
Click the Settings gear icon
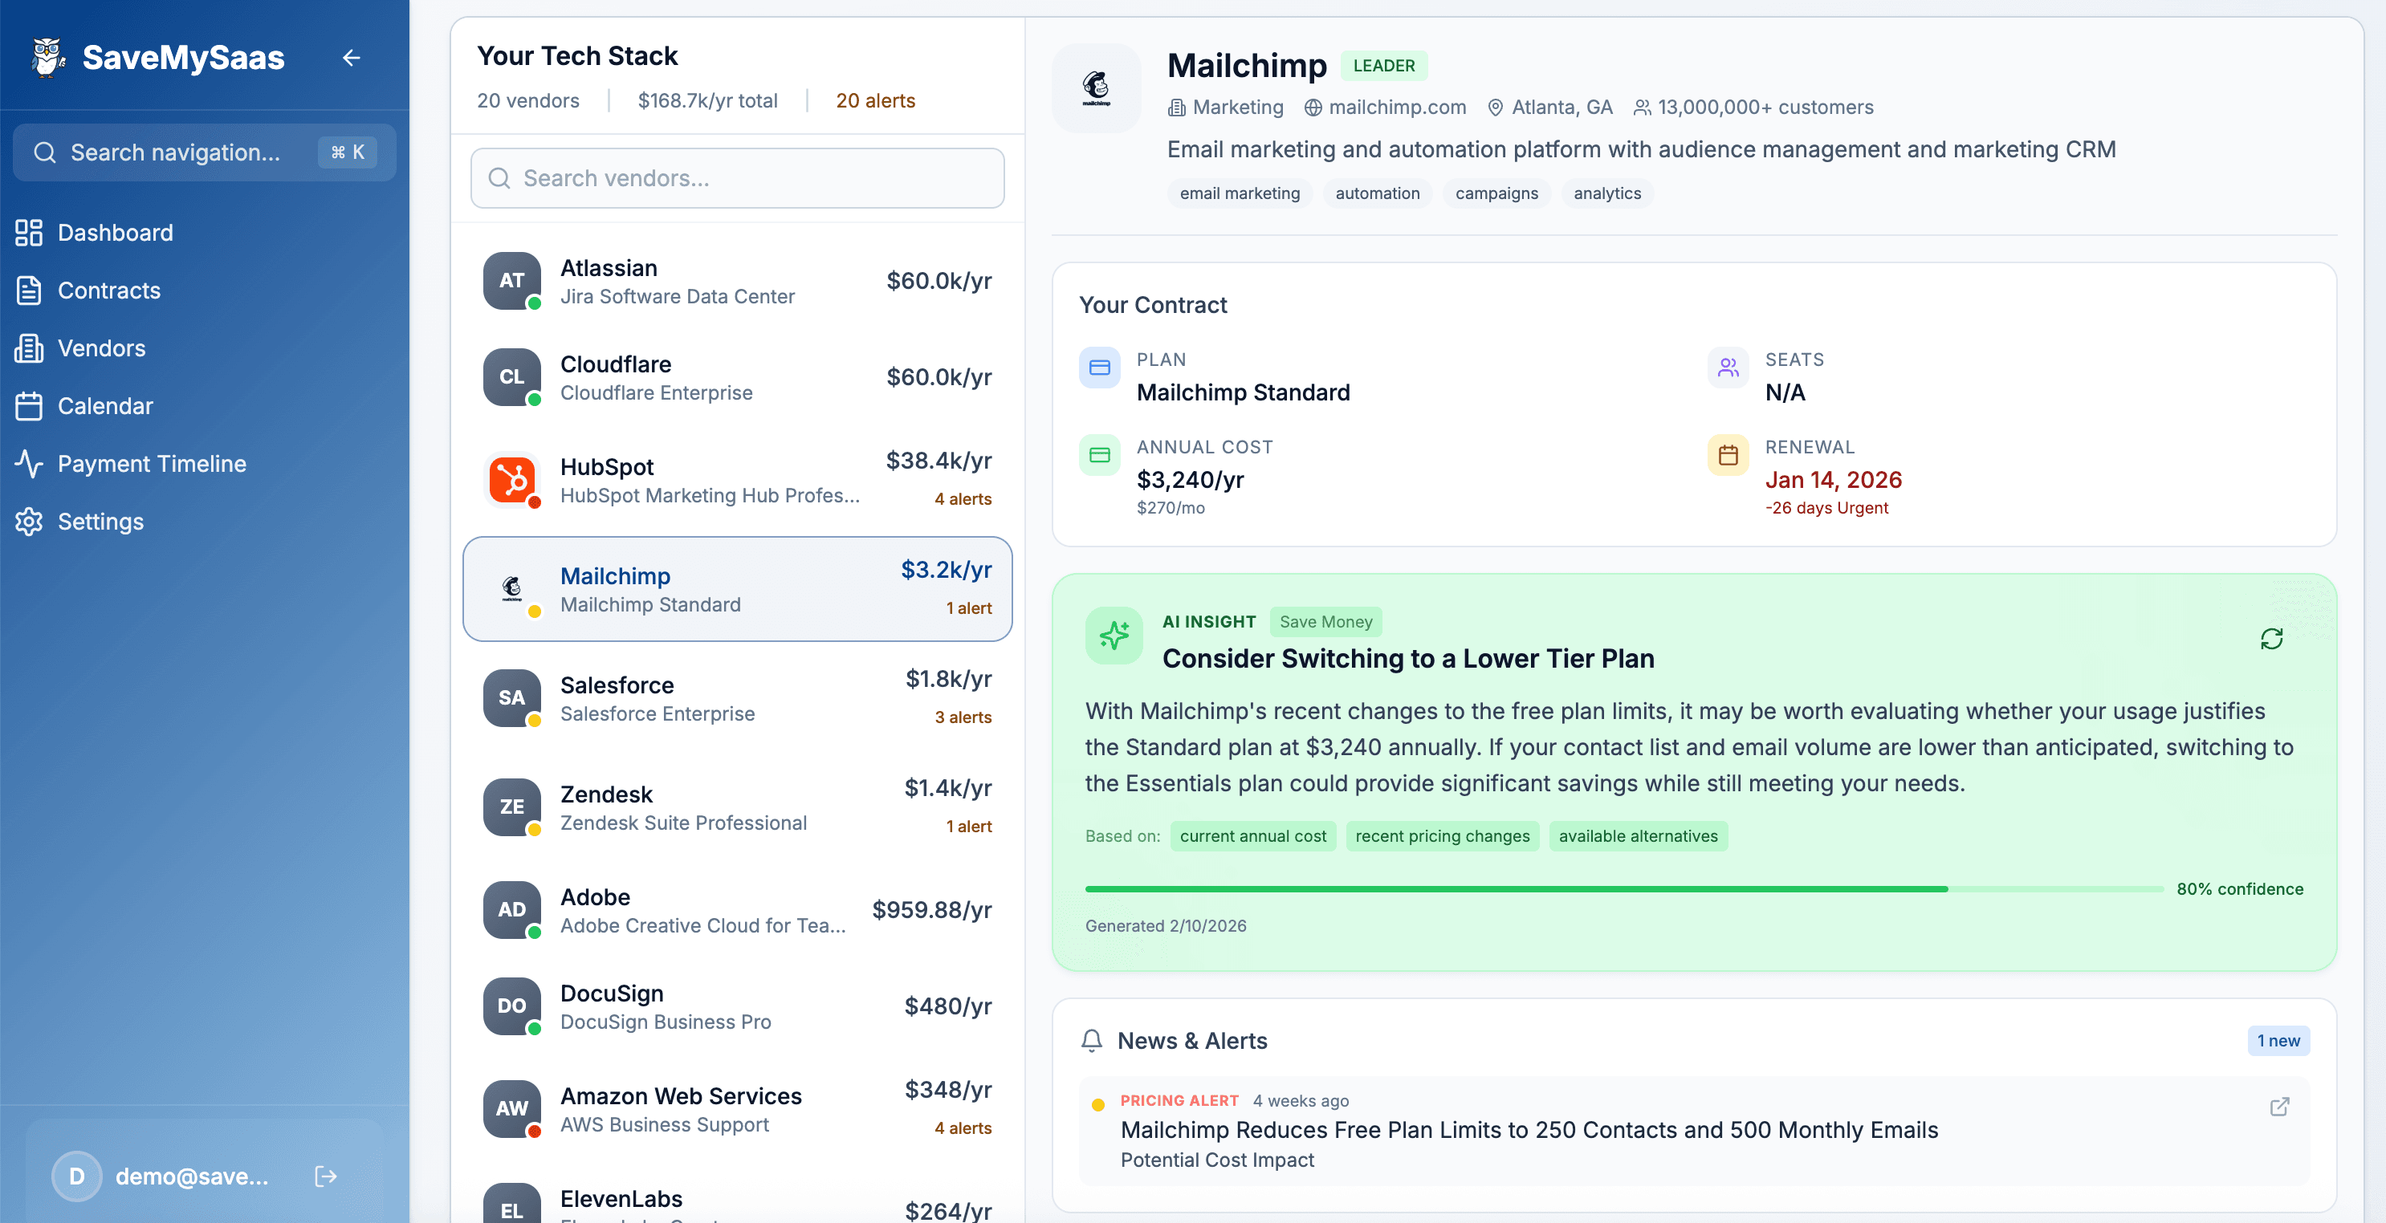[29, 522]
